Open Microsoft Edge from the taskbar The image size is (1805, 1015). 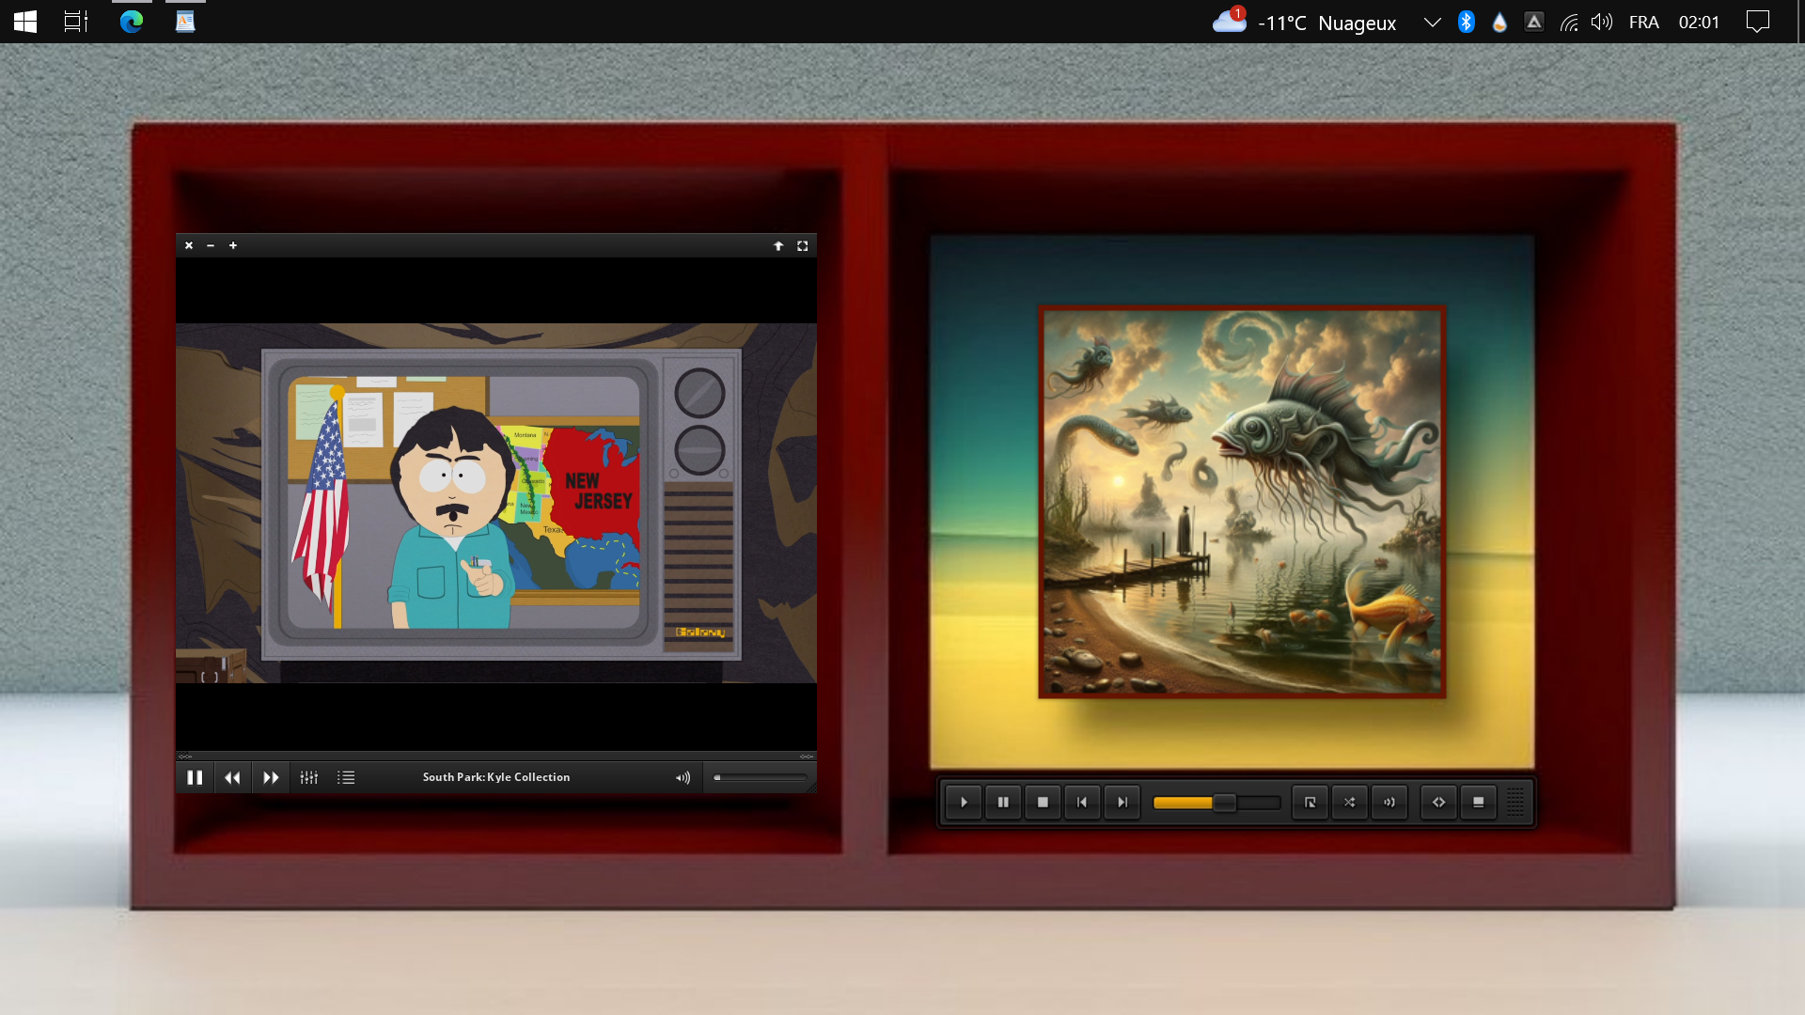132,22
